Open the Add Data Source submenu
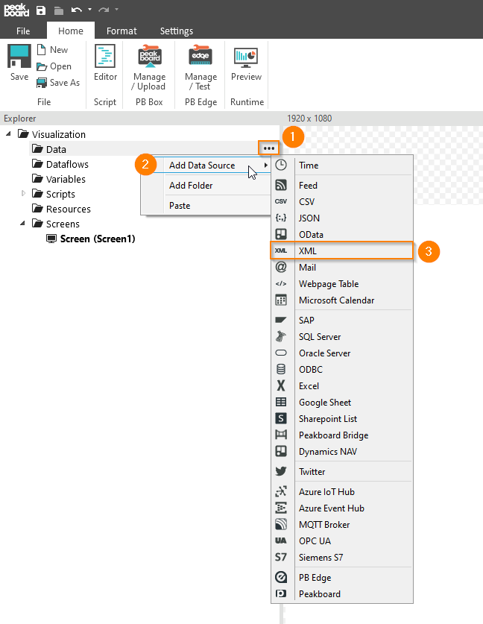The width and height of the screenshot is (483, 624). (206, 166)
